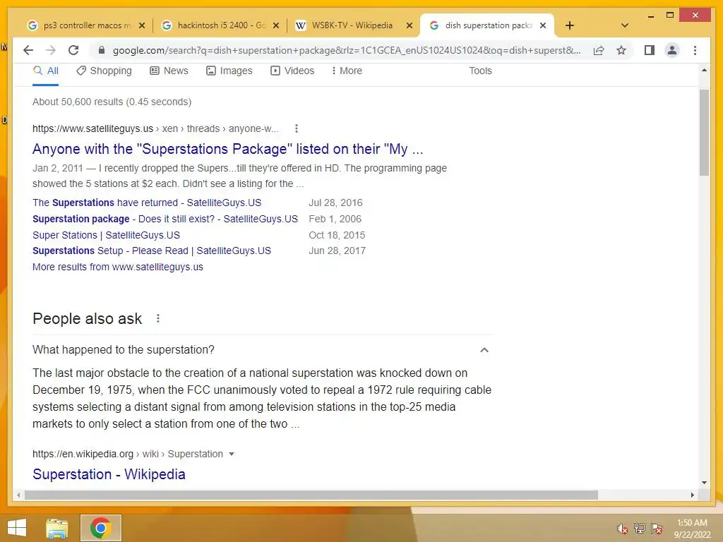Viewport: 723px width, 542px height.
Task: Collapse "What happened to the superstation?" question
Action: pyautogui.click(x=484, y=350)
